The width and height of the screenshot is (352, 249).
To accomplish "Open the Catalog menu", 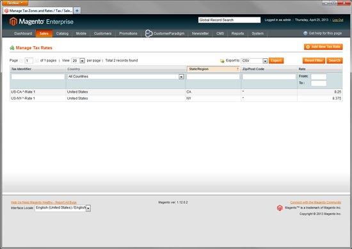I will (x=62, y=33).
